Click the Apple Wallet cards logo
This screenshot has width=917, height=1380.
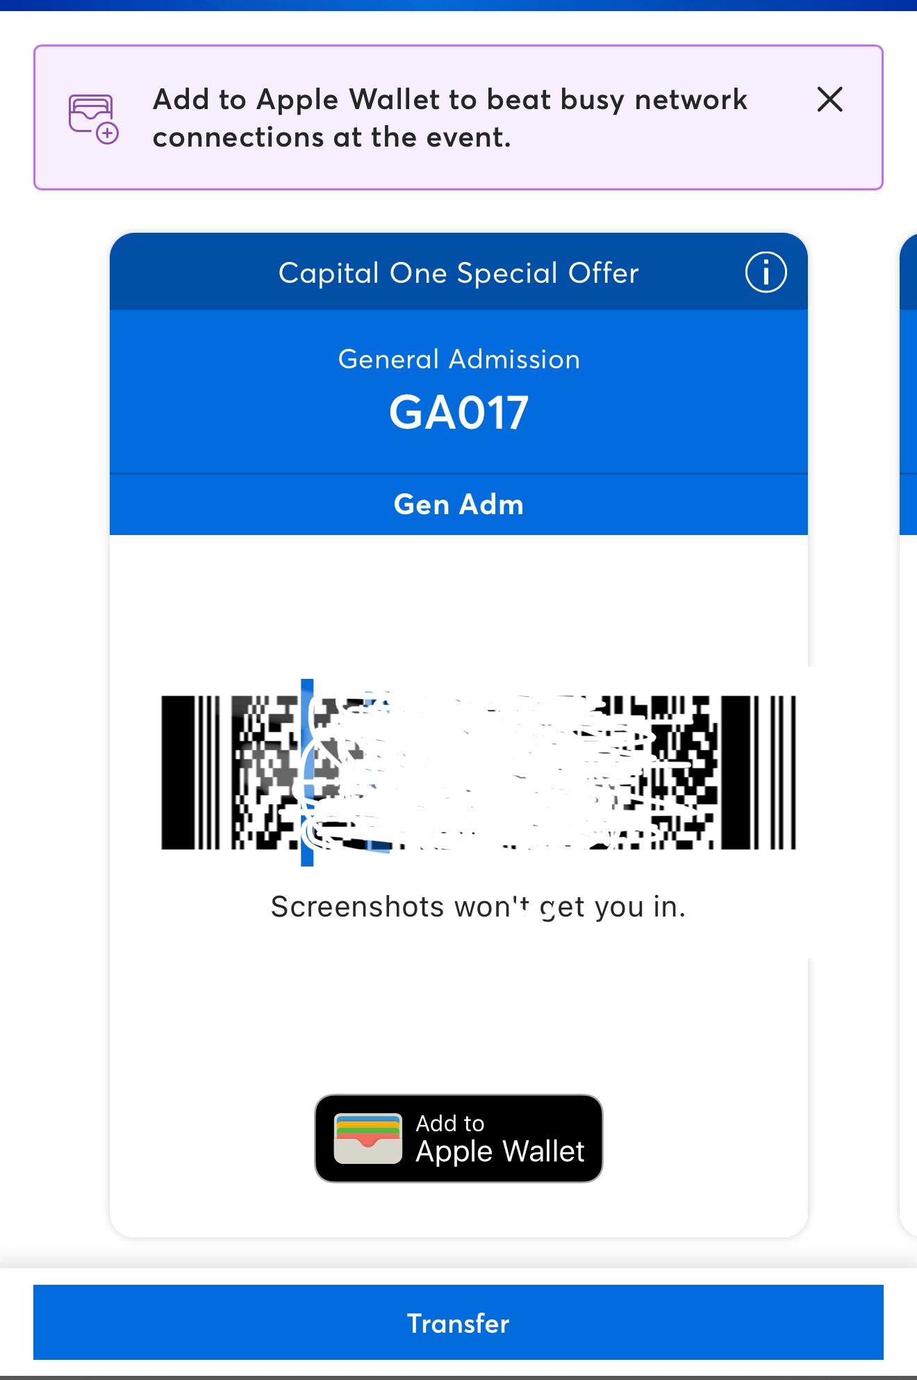pyautogui.click(x=367, y=1138)
